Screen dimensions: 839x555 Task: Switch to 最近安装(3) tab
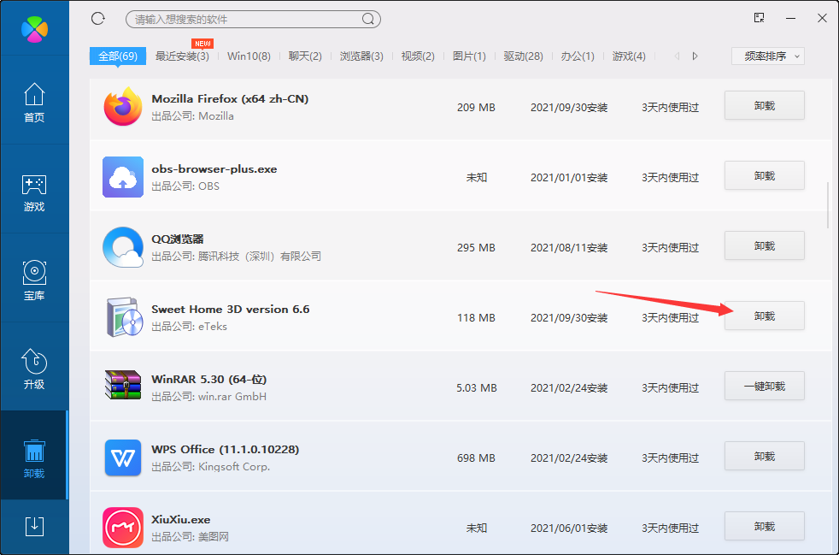182,56
